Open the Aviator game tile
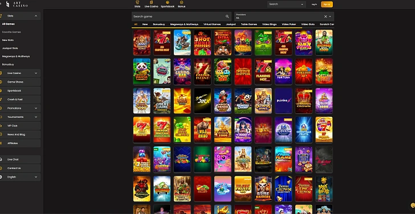The height and width of the screenshot is (214, 415). click(x=324, y=159)
